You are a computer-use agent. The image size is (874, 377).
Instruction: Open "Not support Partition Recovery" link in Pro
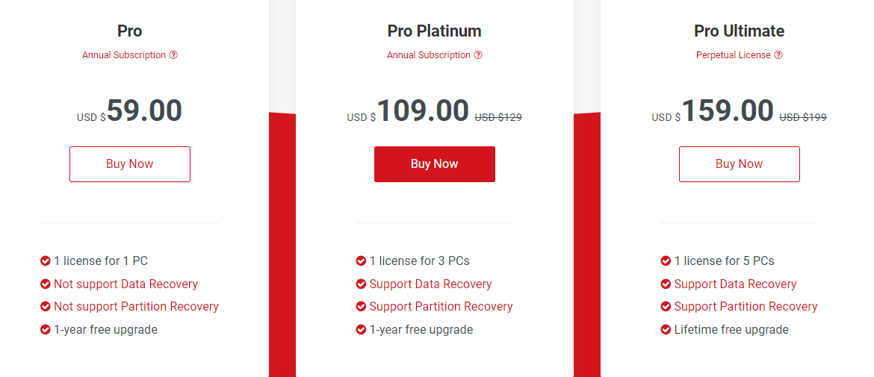point(136,306)
